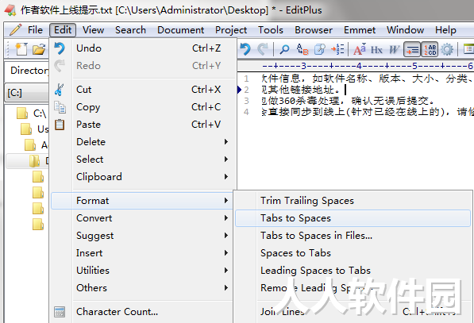Expand the Format submenu

pyautogui.click(x=142, y=201)
